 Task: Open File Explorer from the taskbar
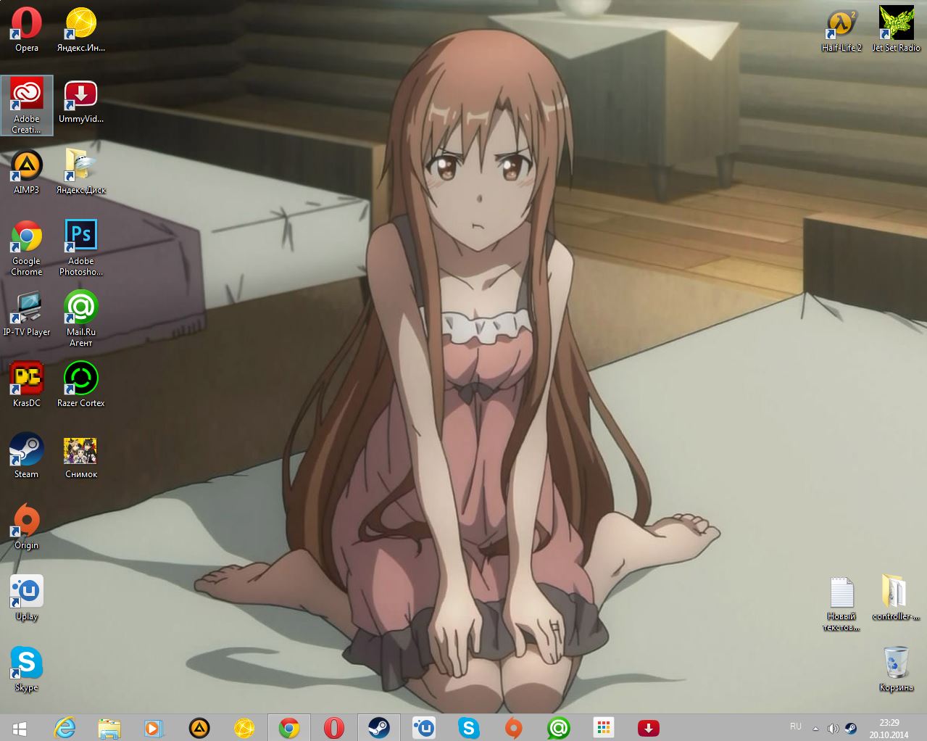[x=109, y=727]
